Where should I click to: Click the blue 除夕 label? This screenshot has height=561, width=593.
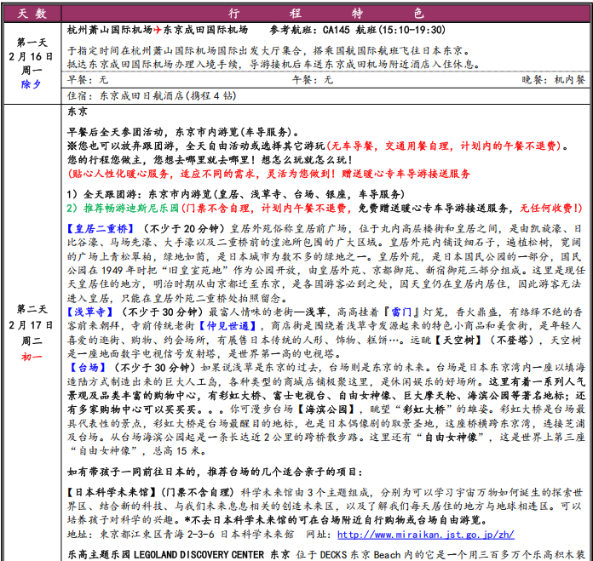[x=32, y=83]
